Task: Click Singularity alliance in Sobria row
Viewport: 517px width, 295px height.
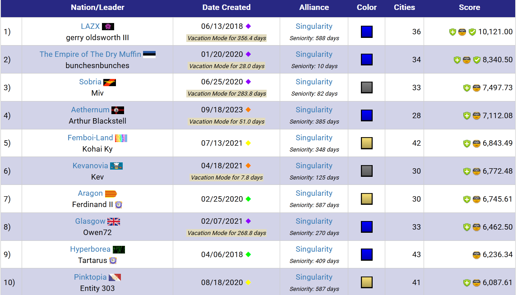Action: (x=314, y=82)
